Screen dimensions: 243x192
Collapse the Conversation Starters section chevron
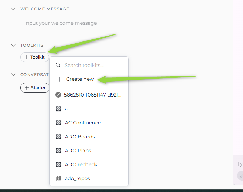coord(13,75)
